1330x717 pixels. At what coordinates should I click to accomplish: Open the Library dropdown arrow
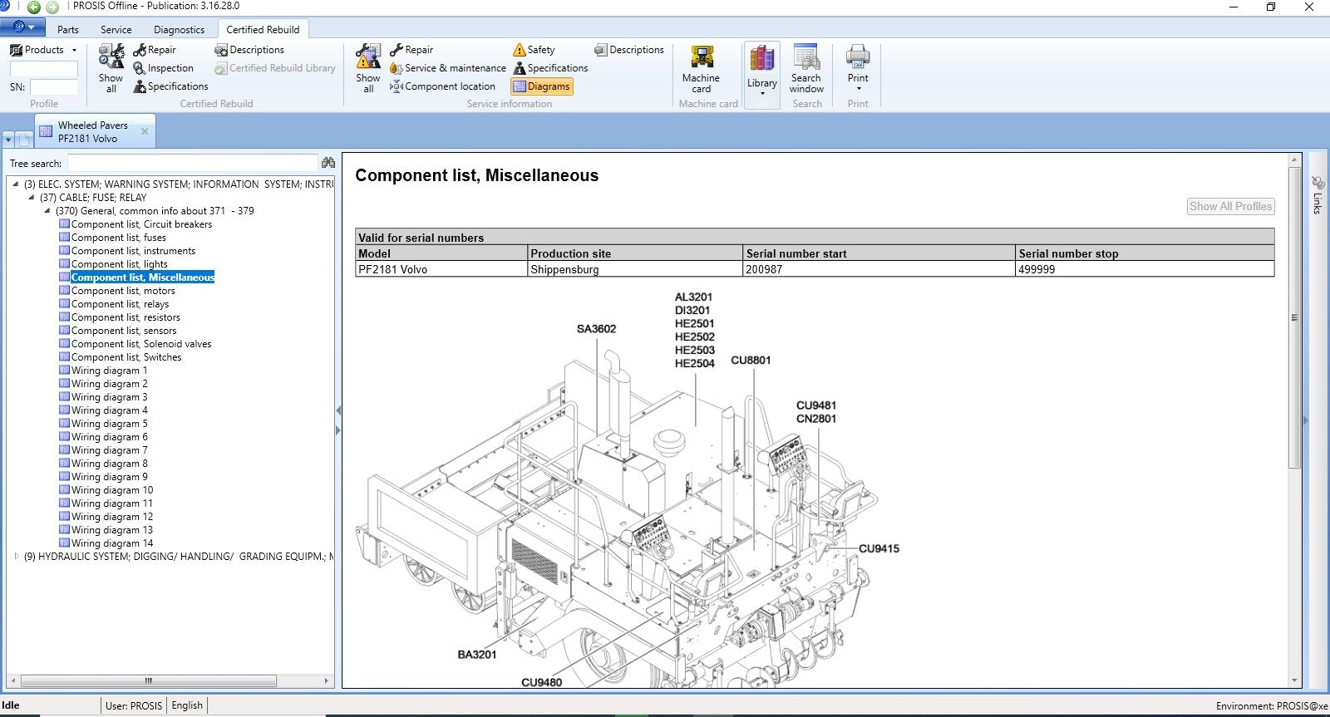coord(761,94)
